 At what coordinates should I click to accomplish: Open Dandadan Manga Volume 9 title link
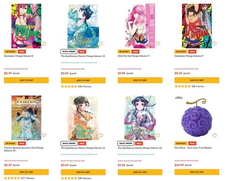(189, 56)
